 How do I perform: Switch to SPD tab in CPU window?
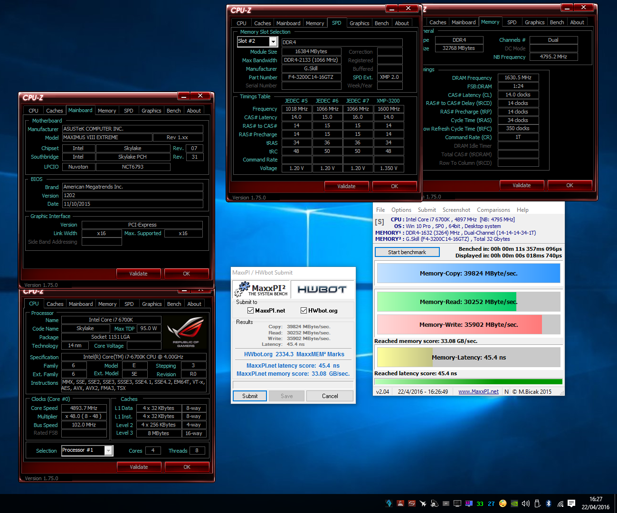[x=129, y=304]
